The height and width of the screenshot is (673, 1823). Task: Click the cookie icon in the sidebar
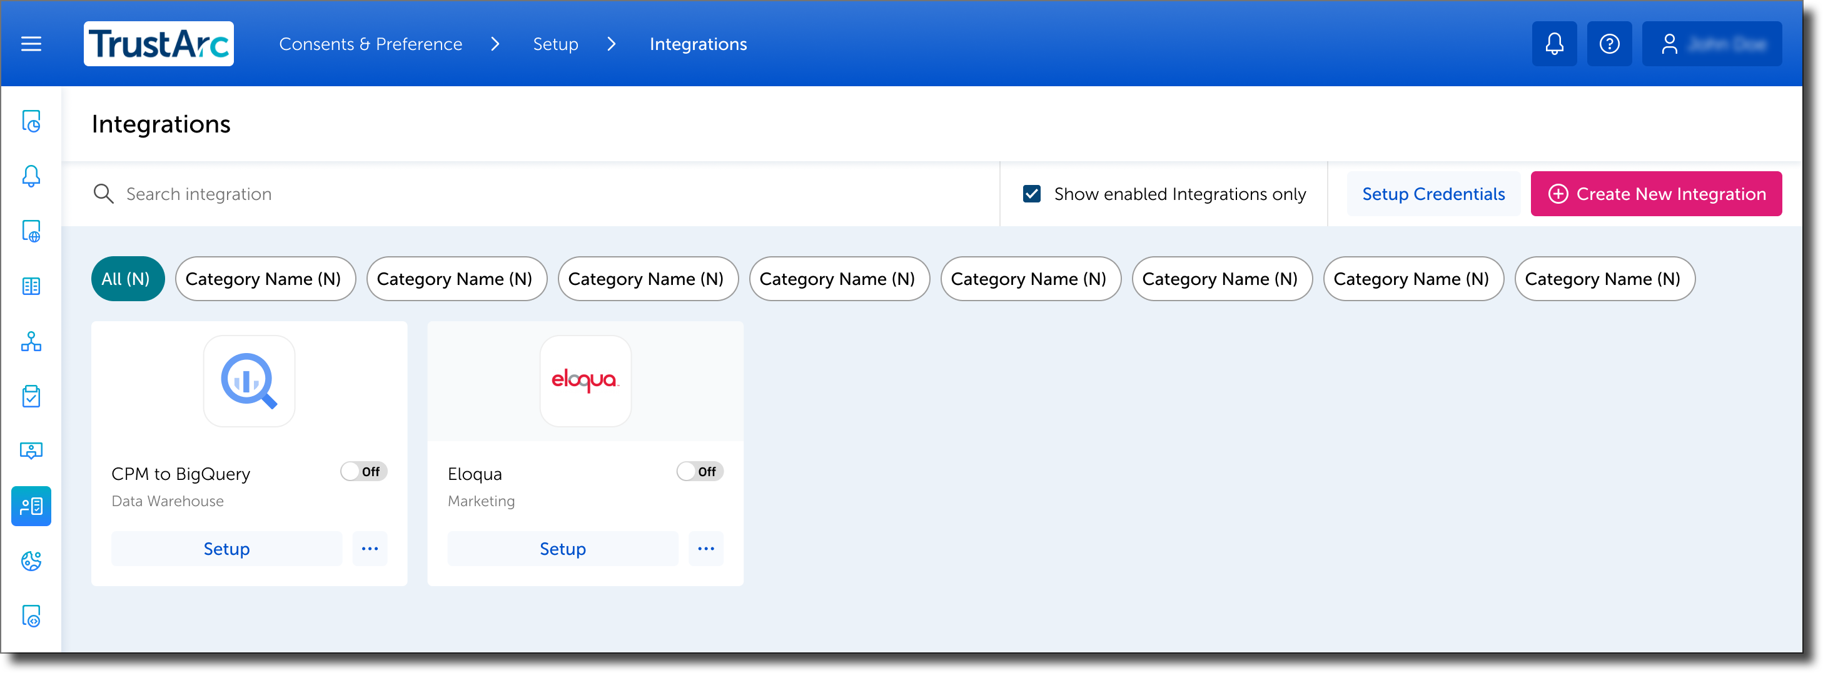31,561
